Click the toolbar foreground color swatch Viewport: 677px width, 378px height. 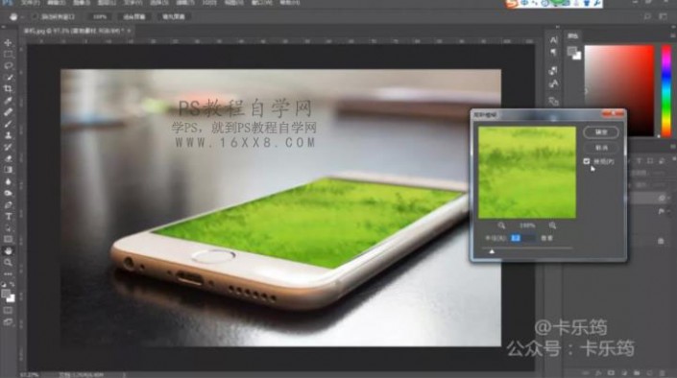pos(6,295)
